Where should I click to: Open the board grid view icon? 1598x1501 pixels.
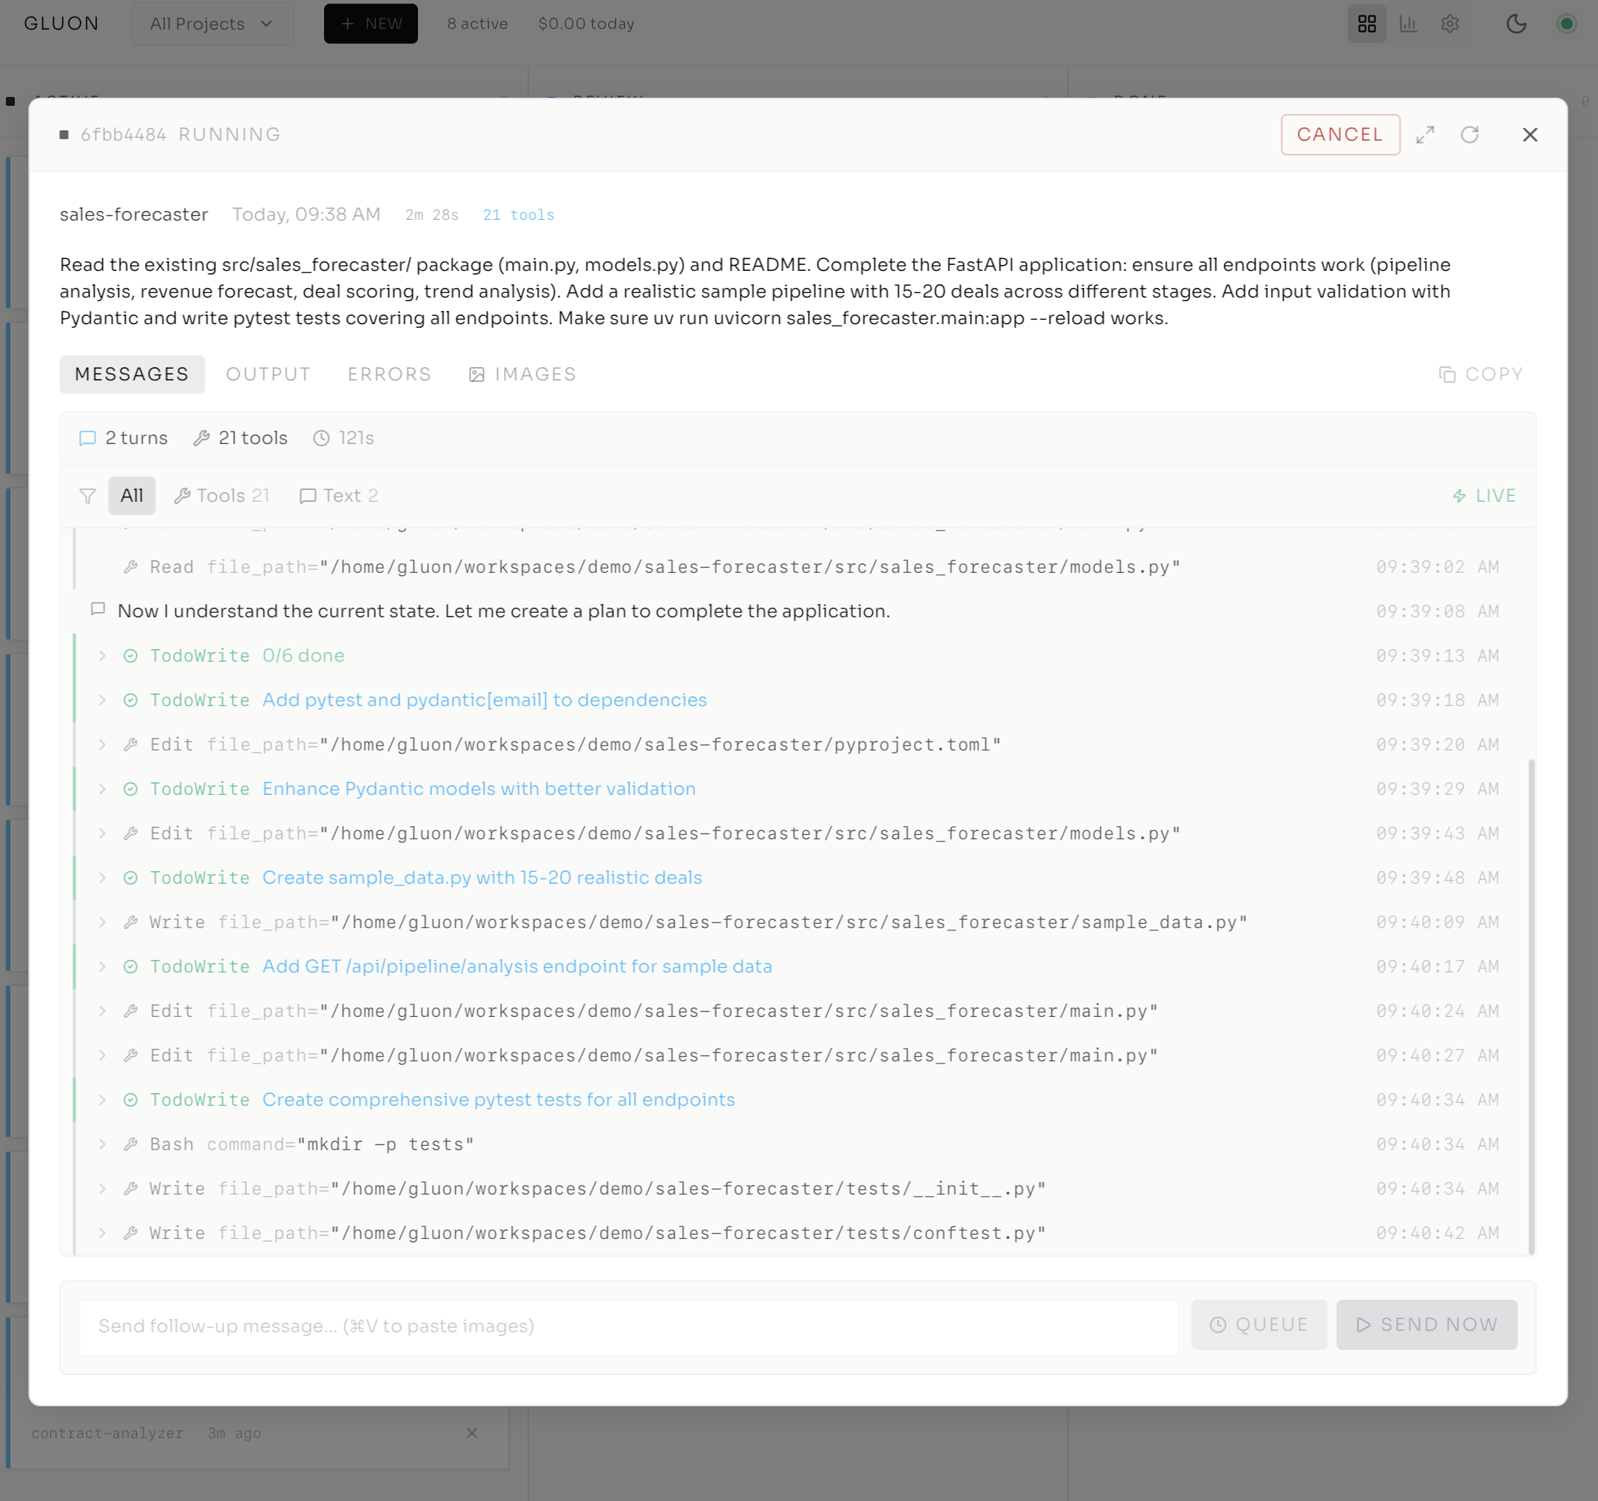coord(1366,24)
